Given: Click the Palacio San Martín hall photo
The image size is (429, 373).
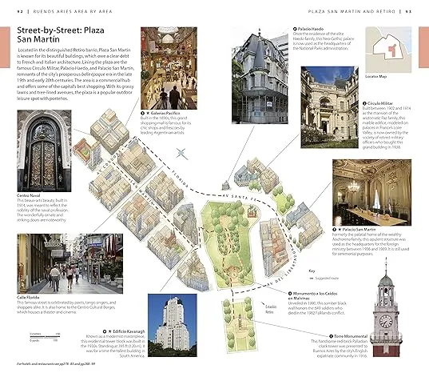Looking at the screenshot, I should pos(371,192).
